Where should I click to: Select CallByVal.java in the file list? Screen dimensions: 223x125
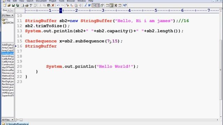point(8,62)
